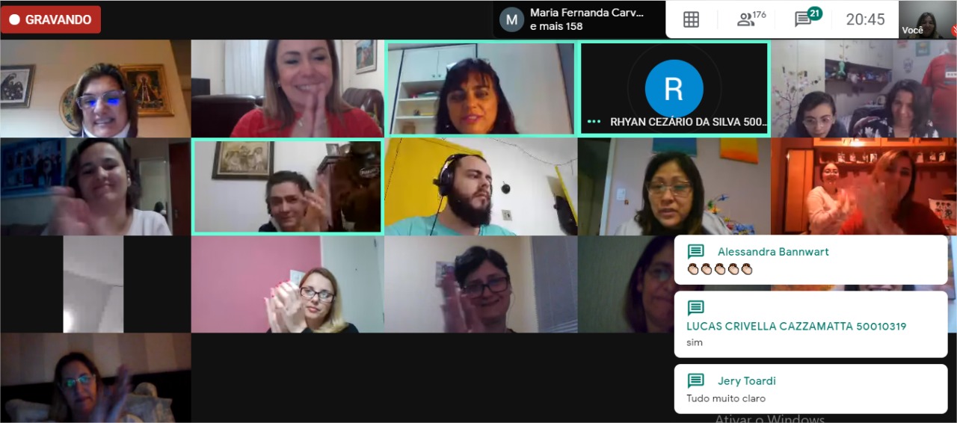957x423 pixels.
Task: Show the participants list with 176 people
Action: click(751, 19)
